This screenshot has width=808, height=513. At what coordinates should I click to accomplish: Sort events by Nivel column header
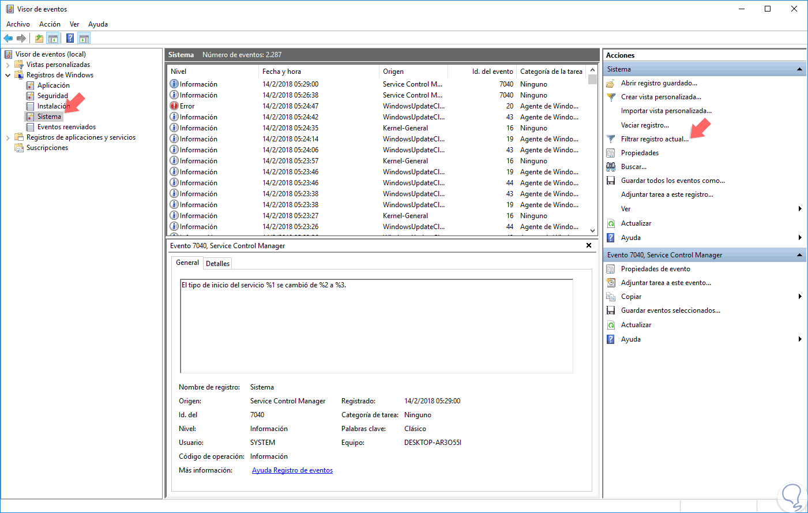213,72
